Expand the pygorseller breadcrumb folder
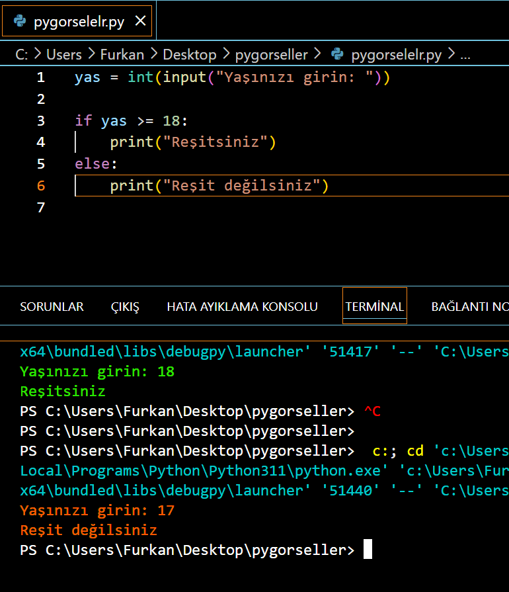509x592 pixels. click(x=271, y=54)
